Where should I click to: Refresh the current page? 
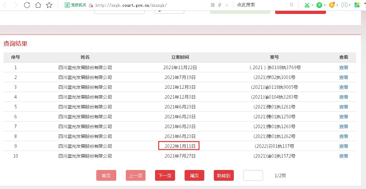27,5
